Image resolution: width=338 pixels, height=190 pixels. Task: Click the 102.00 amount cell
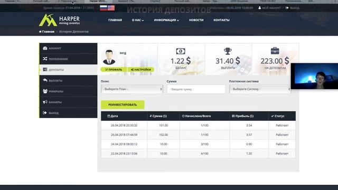pos(163,135)
